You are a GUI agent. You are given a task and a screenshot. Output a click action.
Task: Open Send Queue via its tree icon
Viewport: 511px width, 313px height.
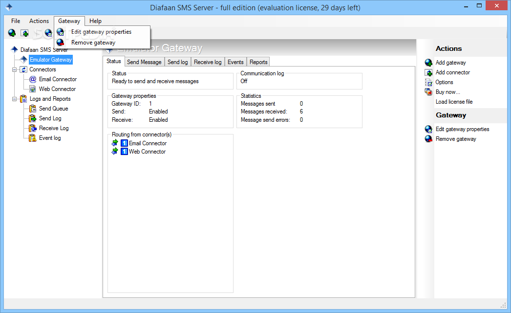[x=33, y=109]
